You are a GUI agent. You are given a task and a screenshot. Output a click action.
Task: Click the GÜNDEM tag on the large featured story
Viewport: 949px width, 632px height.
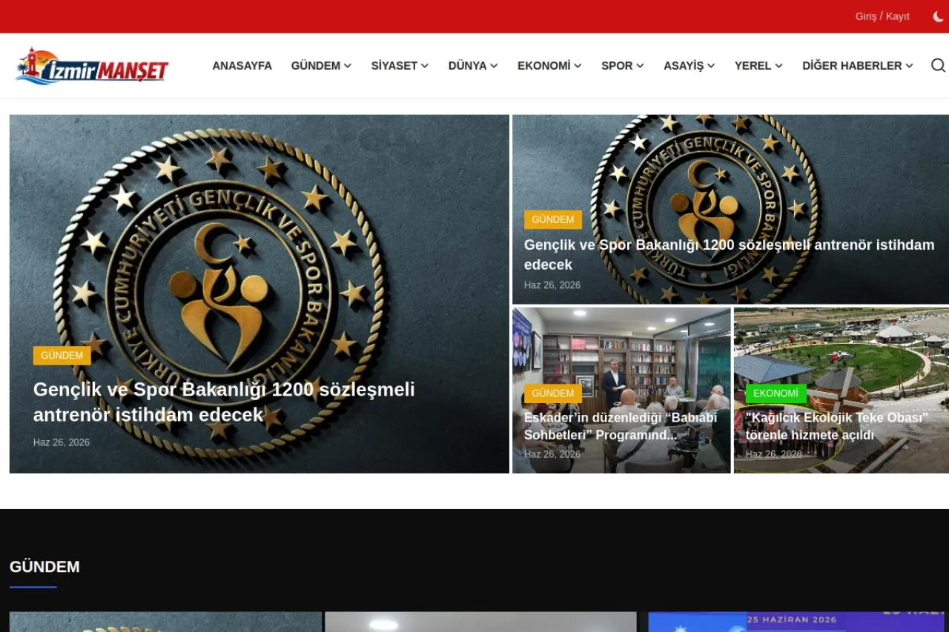pos(62,356)
